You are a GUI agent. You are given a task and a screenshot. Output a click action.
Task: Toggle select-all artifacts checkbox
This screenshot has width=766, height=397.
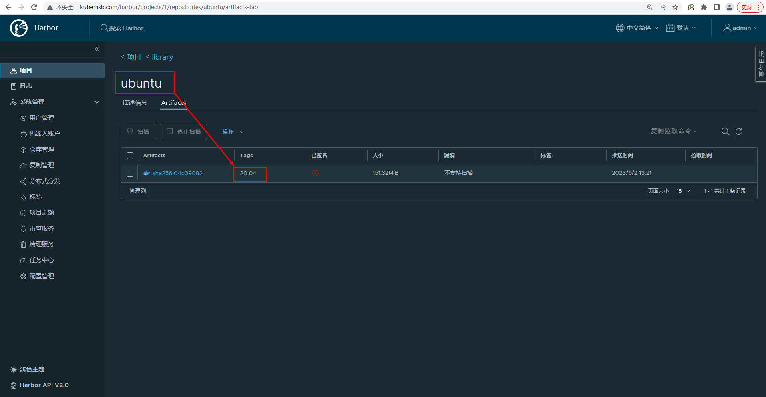(x=130, y=156)
